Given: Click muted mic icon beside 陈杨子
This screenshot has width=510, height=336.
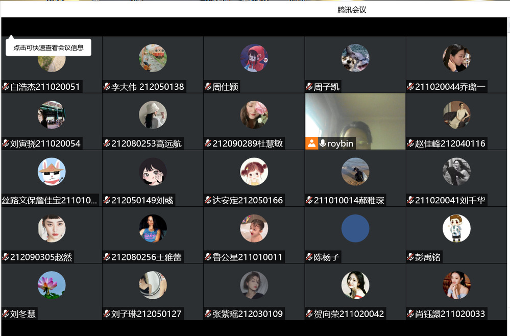Looking at the screenshot, I should pos(309,257).
